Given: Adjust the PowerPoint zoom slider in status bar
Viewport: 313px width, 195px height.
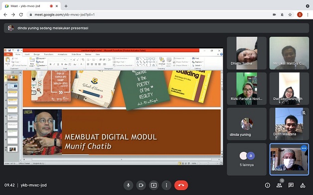Looking at the screenshot, I should point(208,163).
